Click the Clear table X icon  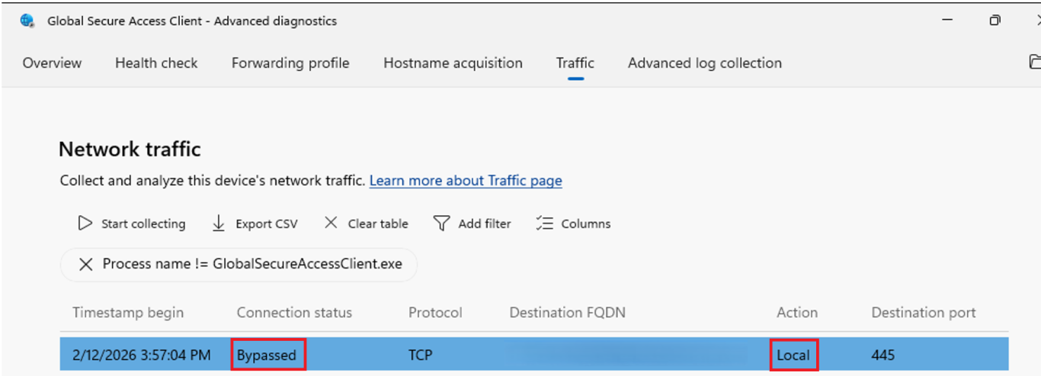[331, 223]
